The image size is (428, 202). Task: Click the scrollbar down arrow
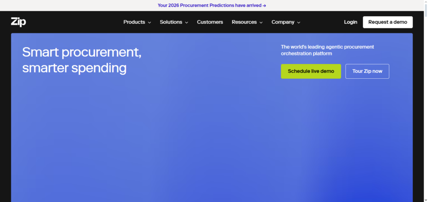(425, 199)
